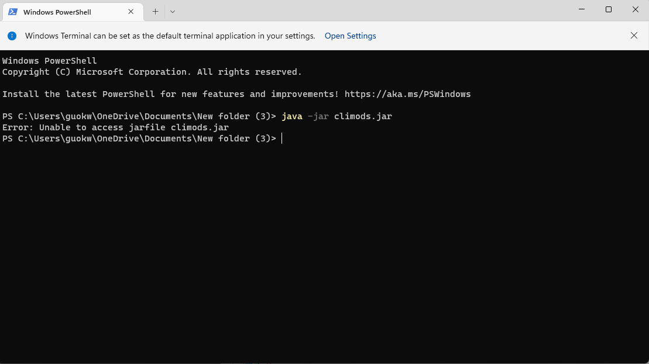Click the 'Windows PowerShell' header line in terminal
Screen dimensions: 649x364
click(49, 61)
